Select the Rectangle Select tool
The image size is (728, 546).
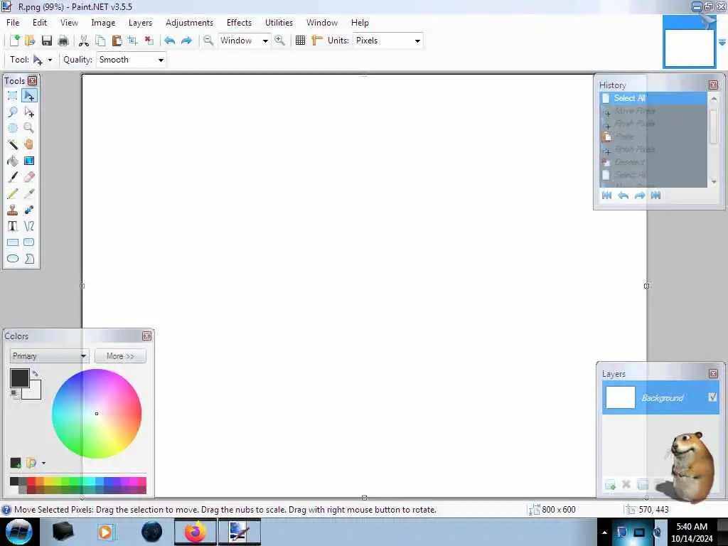click(13, 96)
